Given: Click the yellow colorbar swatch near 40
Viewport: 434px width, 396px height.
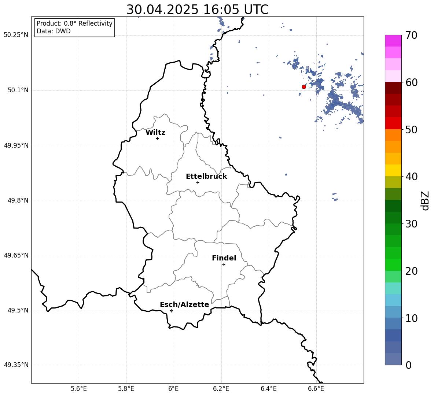Looking at the screenshot, I should 393,170.
